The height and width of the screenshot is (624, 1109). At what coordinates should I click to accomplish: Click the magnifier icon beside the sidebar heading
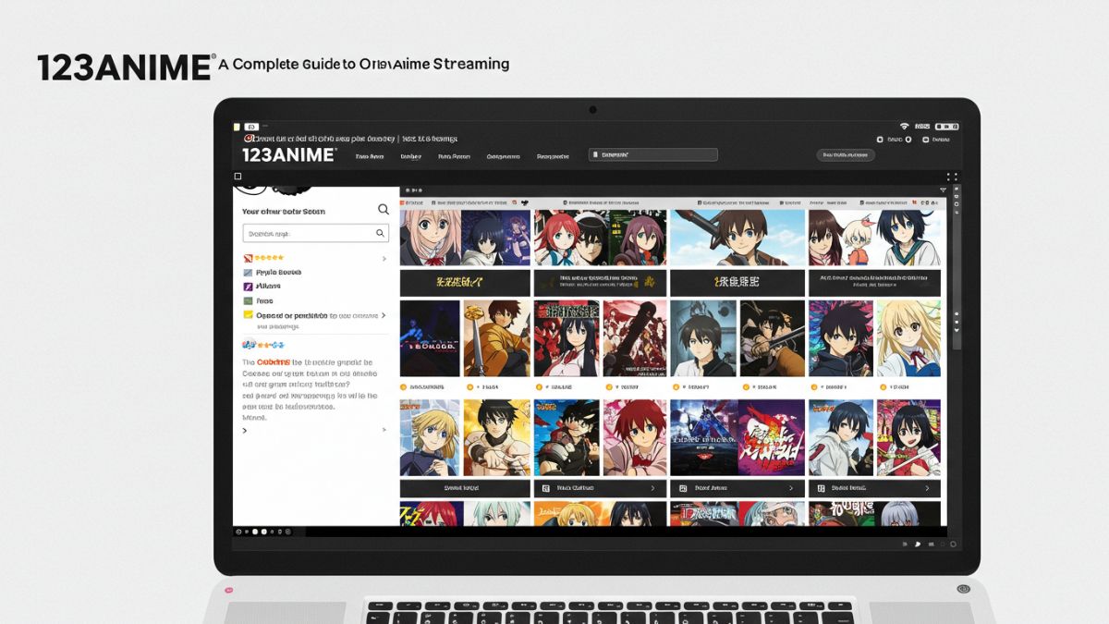384,211
